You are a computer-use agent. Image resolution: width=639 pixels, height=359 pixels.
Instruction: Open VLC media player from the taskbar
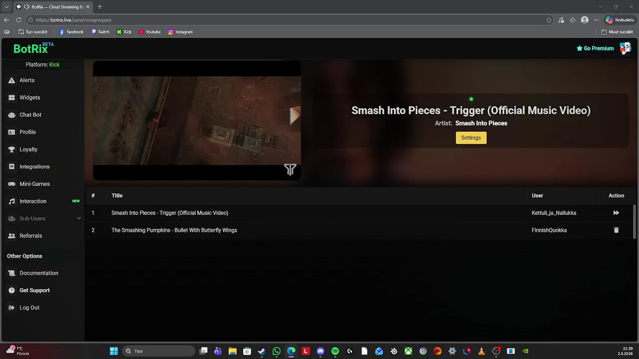click(481, 351)
